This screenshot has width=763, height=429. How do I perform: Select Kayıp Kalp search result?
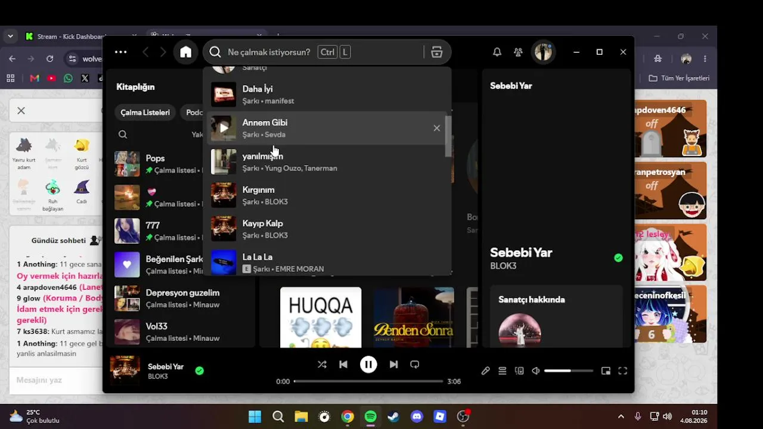pyautogui.click(x=327, y=229)
